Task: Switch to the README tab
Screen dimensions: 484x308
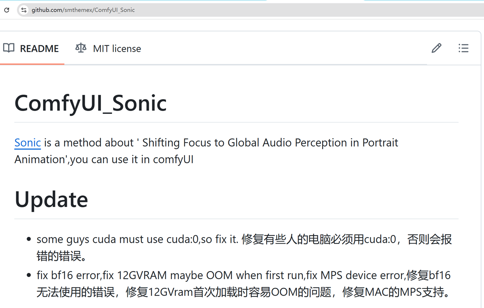Action: point(40,48)
